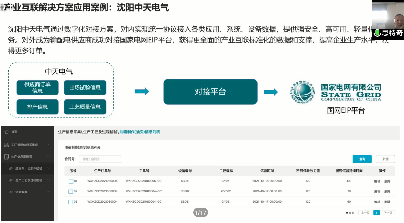Click 删除 for row with SB051
404x223 pixels.
387,181
